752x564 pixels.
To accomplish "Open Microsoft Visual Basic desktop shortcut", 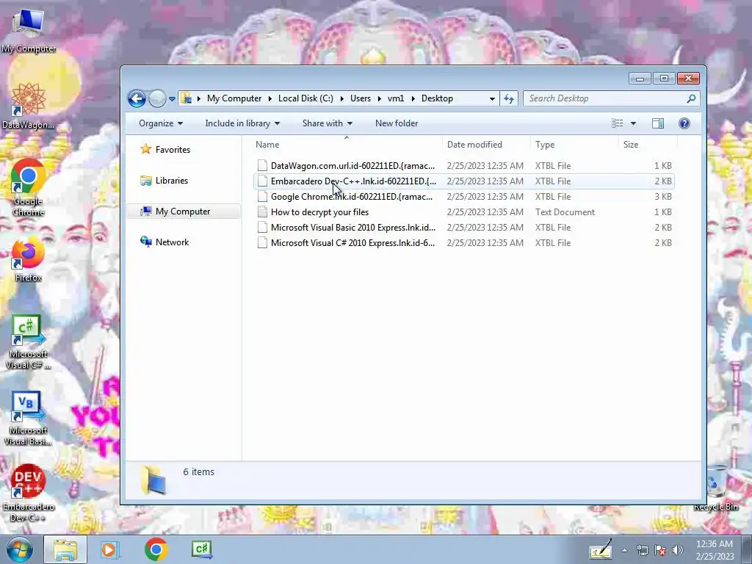I will point(29,419).
